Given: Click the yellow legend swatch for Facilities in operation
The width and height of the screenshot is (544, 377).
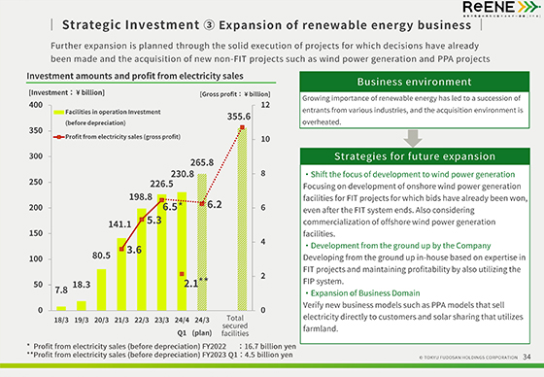Looking at the screenshot, I should pos(58,112).
